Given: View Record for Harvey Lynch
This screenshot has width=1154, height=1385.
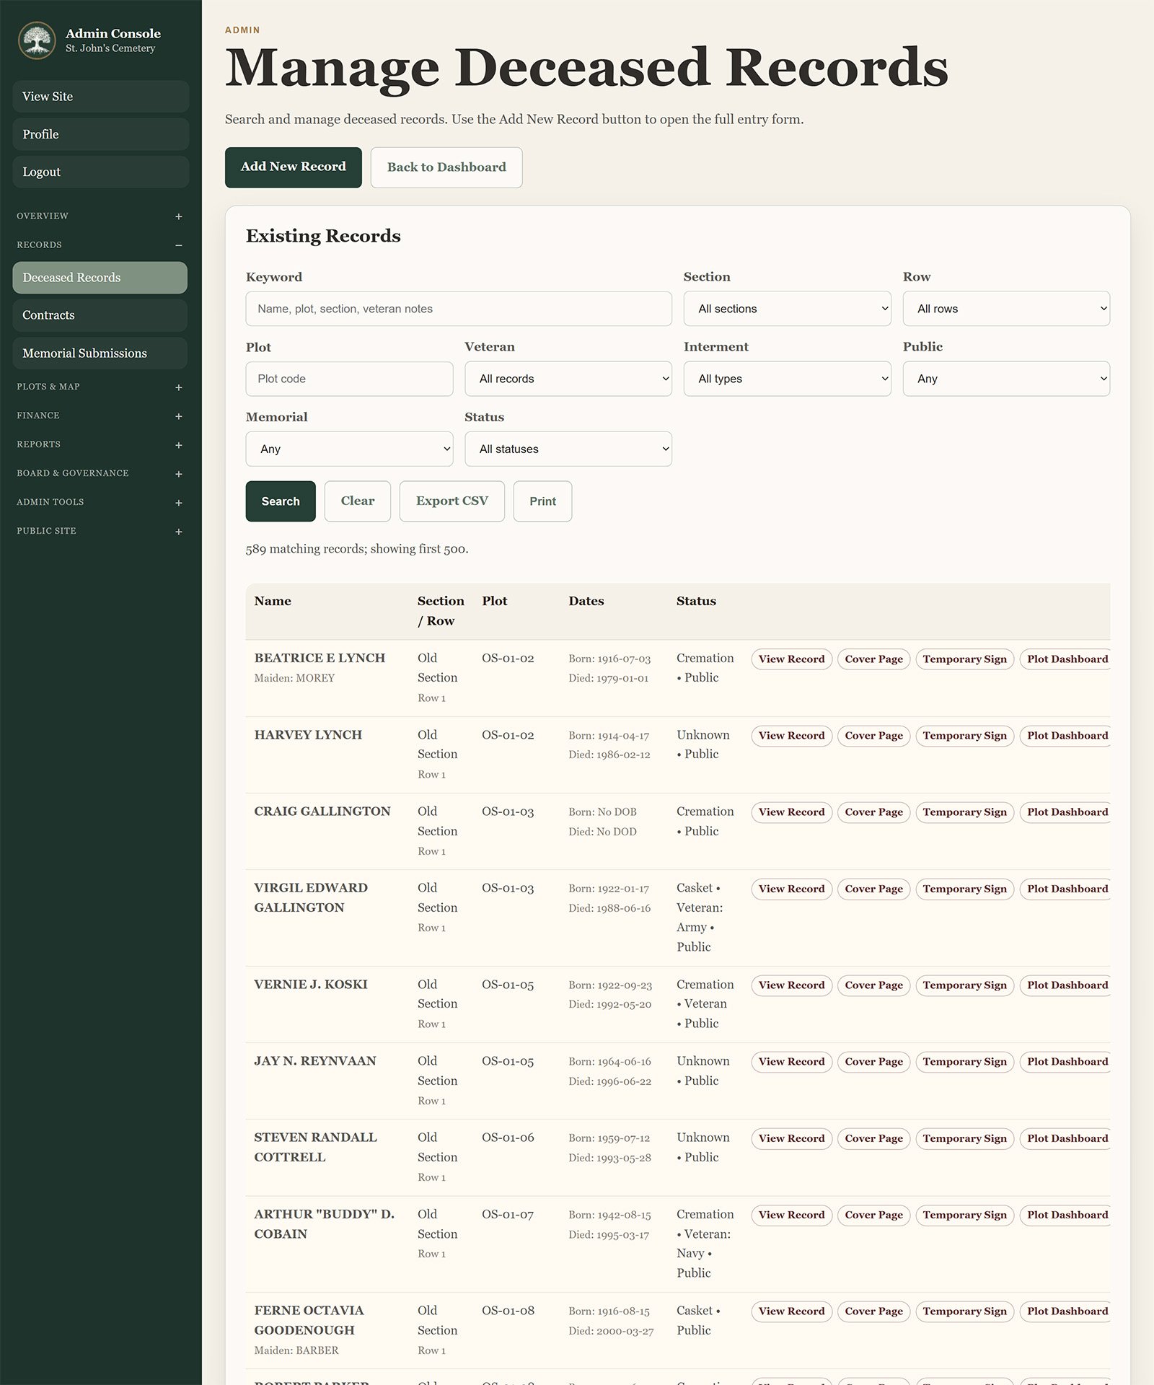Looking at the screenshot, I should click(791, 736).
